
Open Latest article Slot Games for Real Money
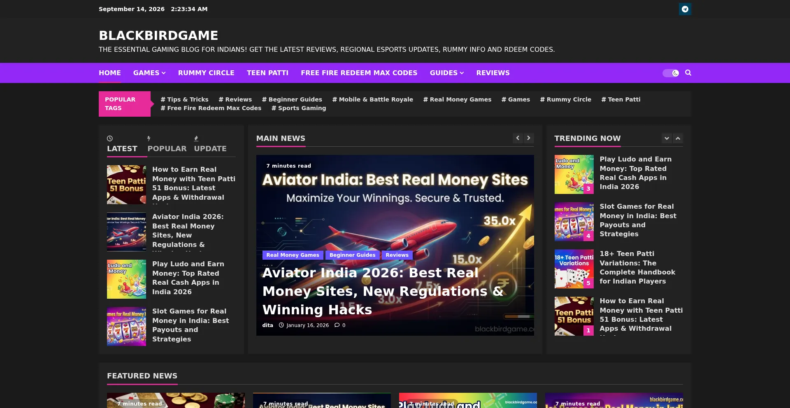tap(191, 325)
